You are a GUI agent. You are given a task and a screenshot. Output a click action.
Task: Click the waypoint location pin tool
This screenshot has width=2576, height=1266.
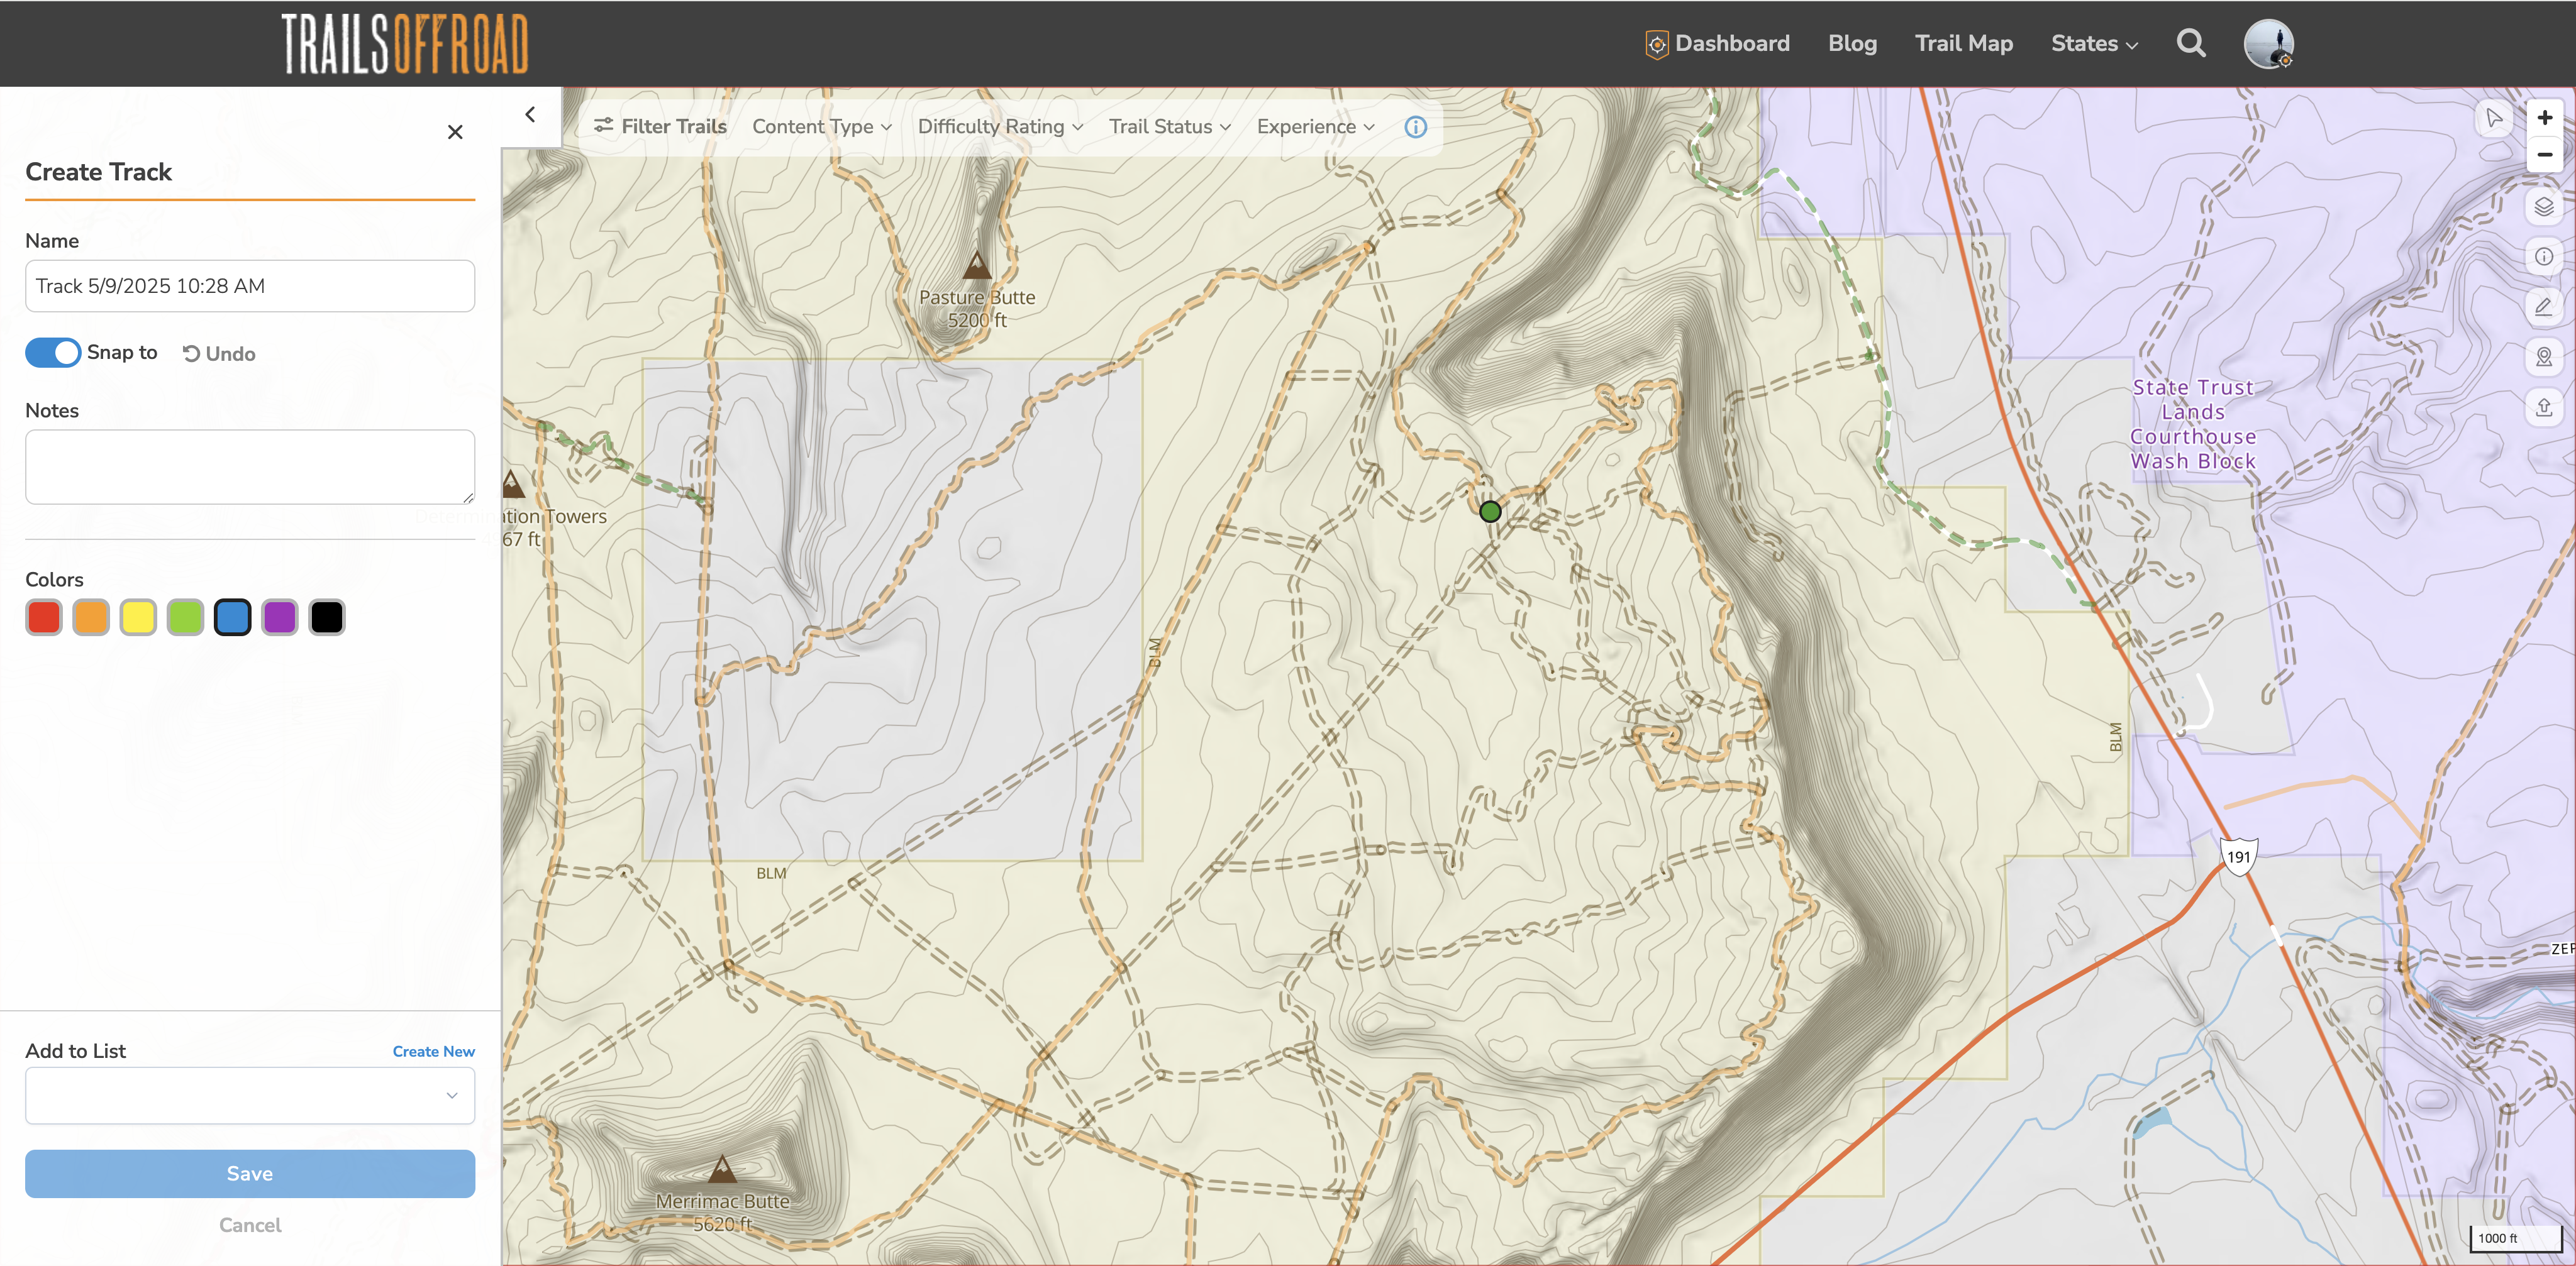pyautogui.click(x=2544, y=356)
